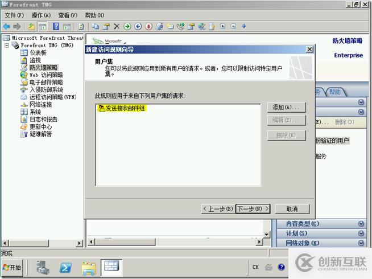This screenshot has height=279, width=372.
Task: Open the 开始 Start button
Action: [x=12, y=268]
